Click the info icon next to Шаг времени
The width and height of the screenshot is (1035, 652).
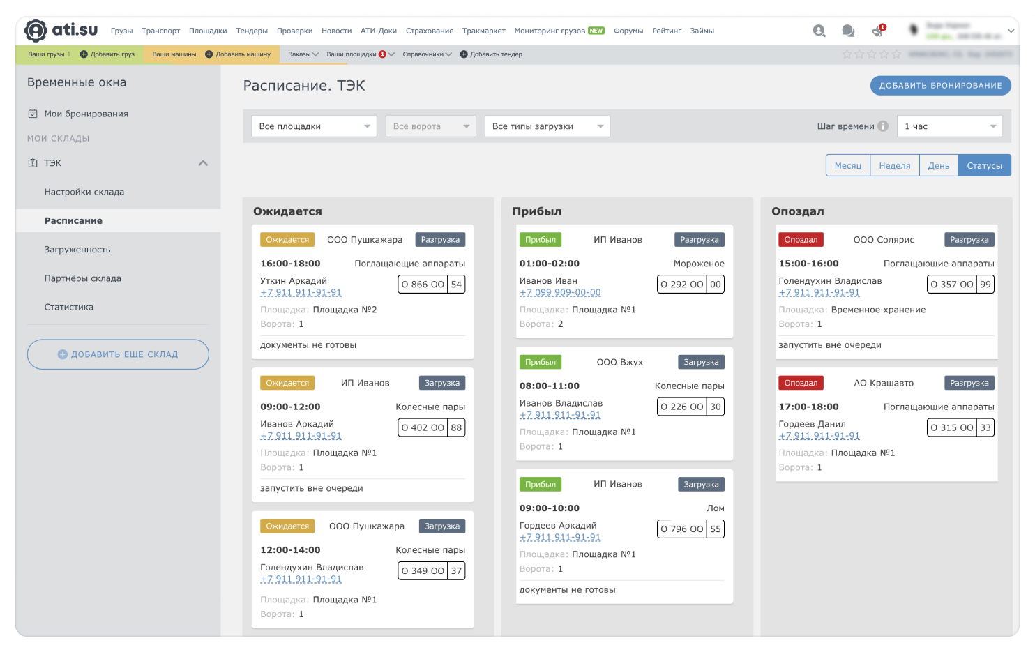click(883, 126)
